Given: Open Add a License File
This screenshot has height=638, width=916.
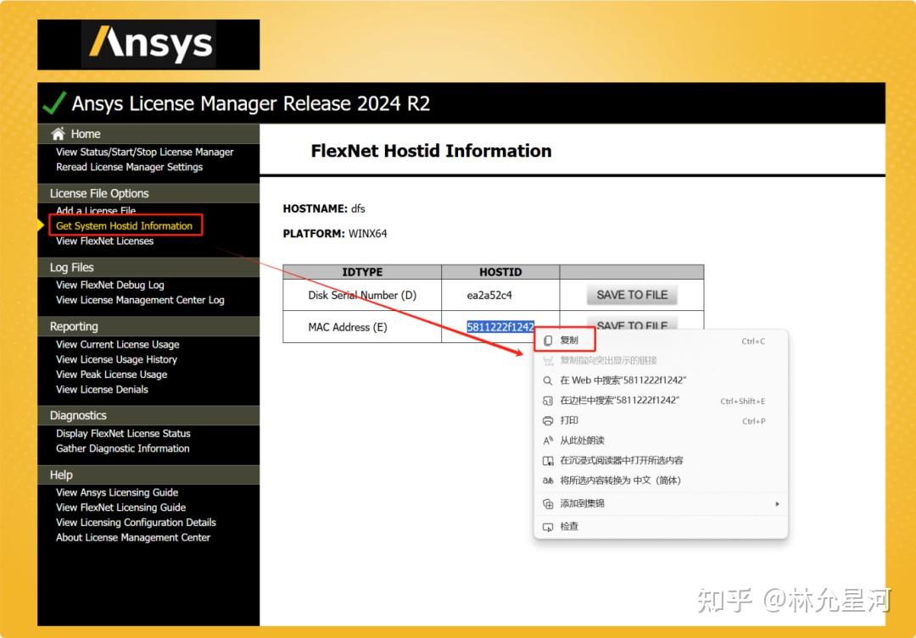Looking at the screenshot, I should click(95, 210).
